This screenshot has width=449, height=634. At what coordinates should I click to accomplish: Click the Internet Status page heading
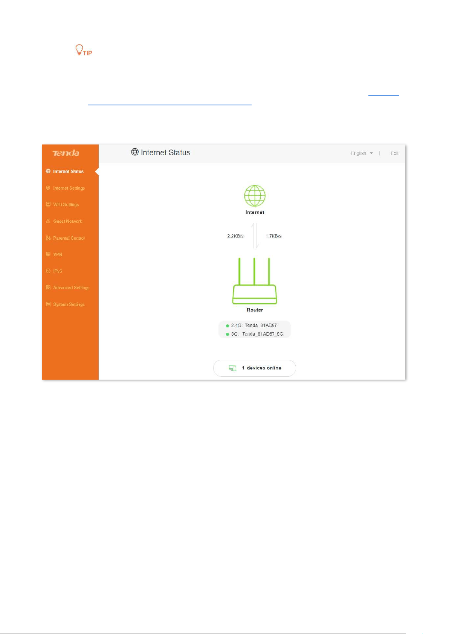coord(165,152)
